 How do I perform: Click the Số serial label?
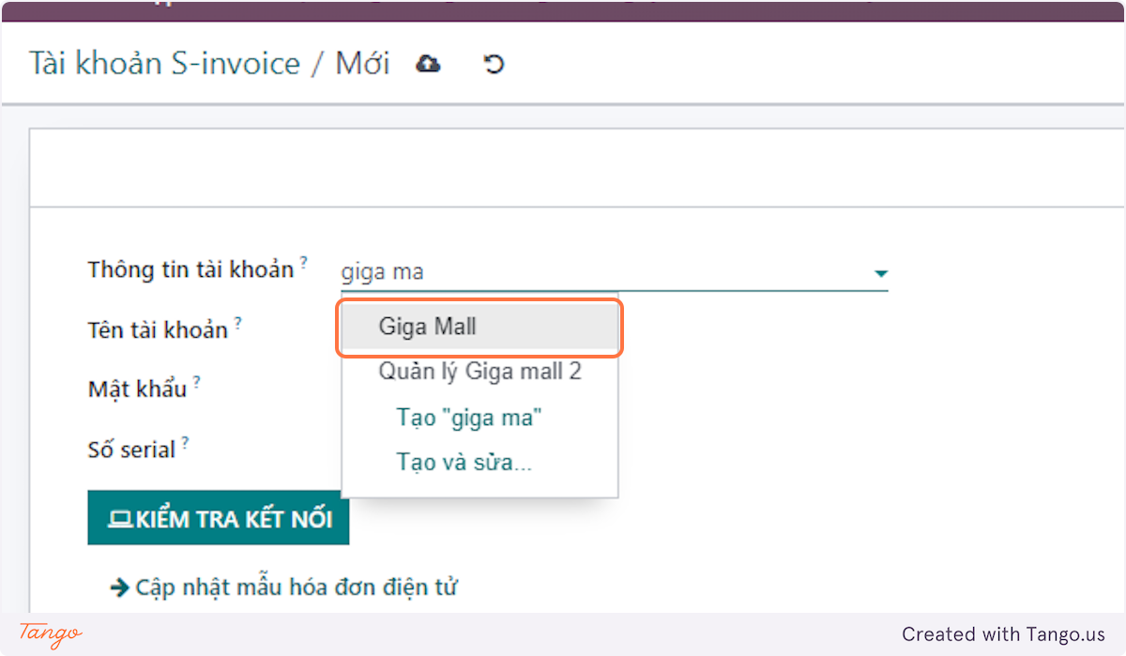[131, 450]
